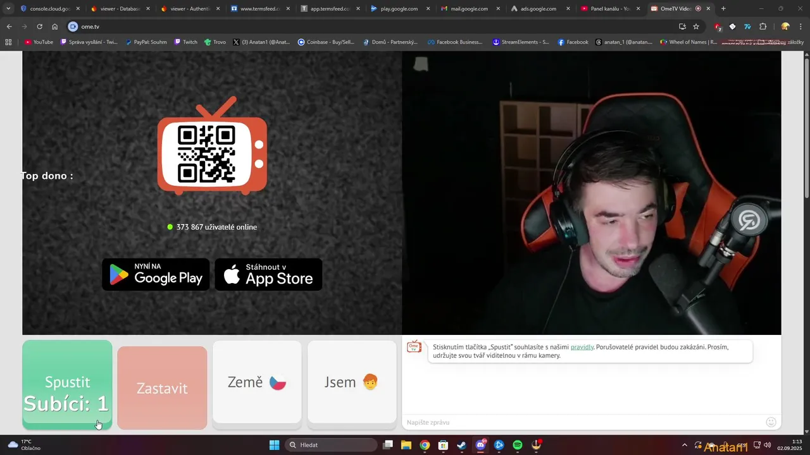Open the PayPal: Souhrn bookmark
The width and height of the screenshot is (810, 455).
coord(146,42)
